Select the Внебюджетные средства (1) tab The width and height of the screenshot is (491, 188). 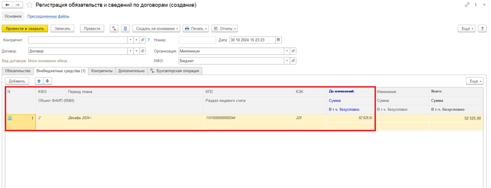(x=61, y=71)
